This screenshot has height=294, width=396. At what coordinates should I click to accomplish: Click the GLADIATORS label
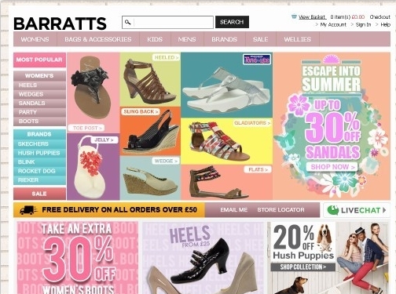pos(252,123)
